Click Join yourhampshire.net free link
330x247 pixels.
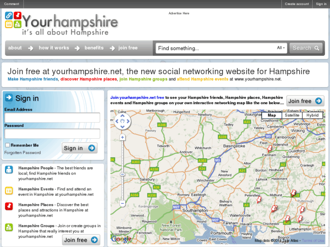click(x=137, y=97)
